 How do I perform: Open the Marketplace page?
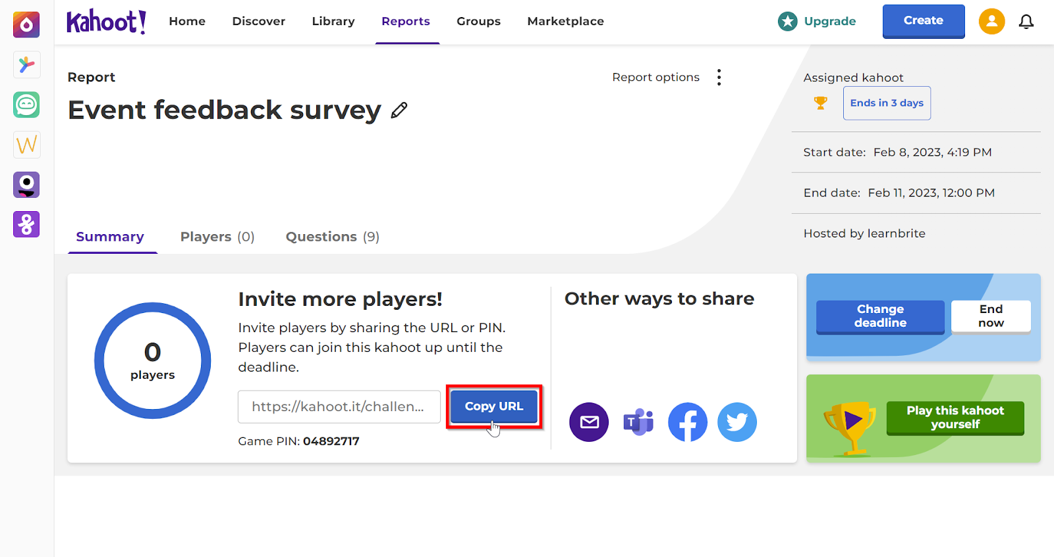pos(566,21)
